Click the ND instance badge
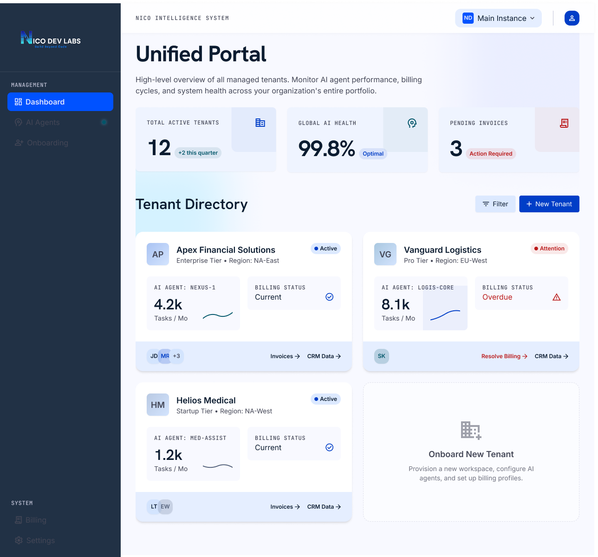Image resolution: width=598 pixels, height=557 pixels. point(468,18)
